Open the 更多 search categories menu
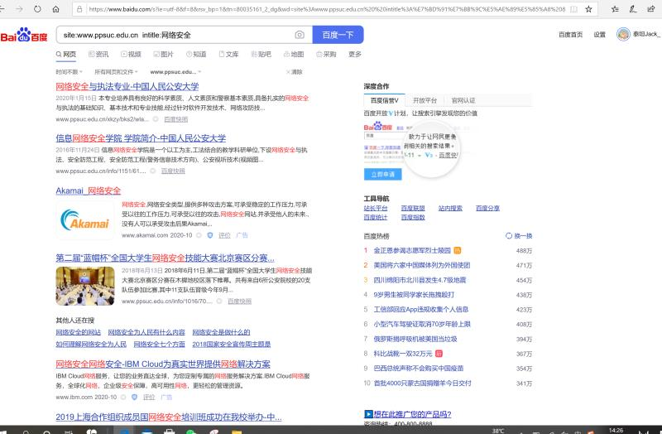The height and width of the screenshot is (434, 662). (x=355, y=54)
